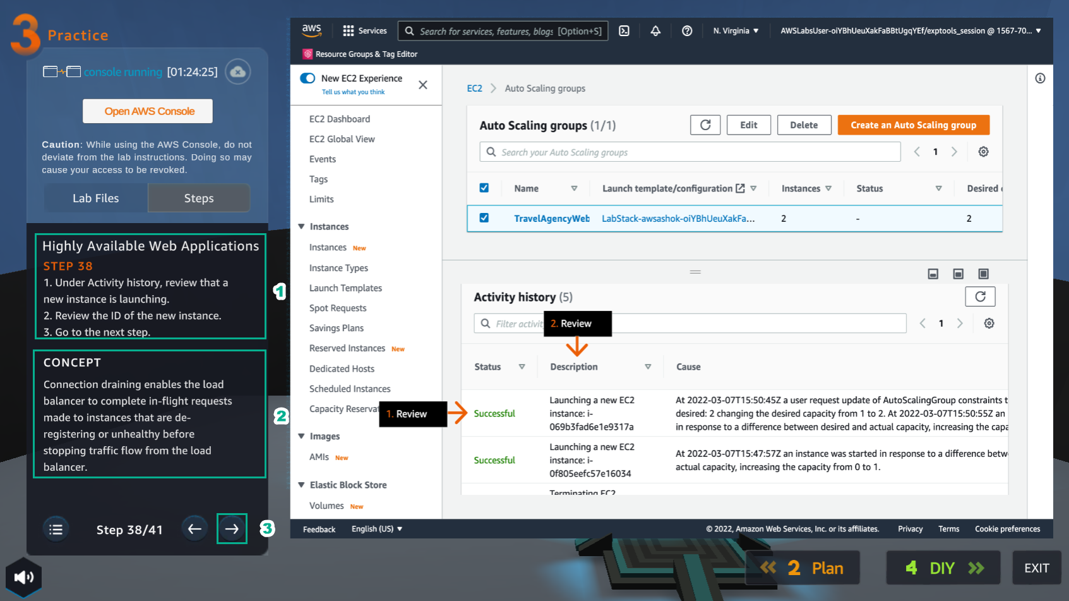Switch to the Steps tab
This screenshot has width=1069, height=601.
point(199,198)
